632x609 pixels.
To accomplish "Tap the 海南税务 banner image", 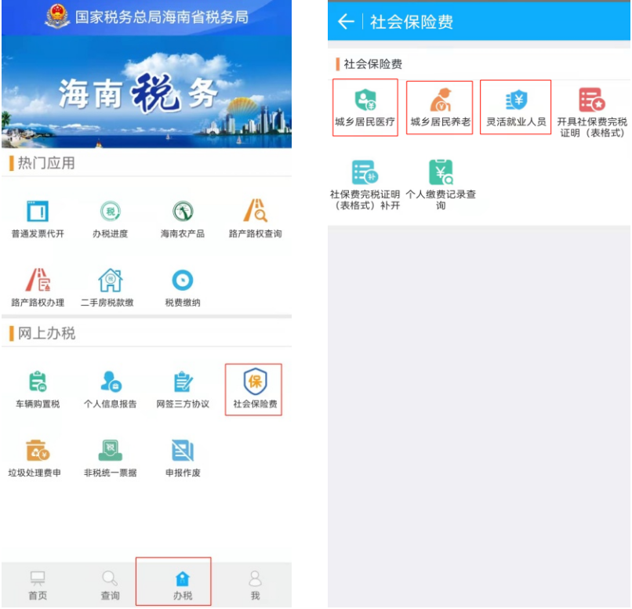I will (x=147, y=92).
